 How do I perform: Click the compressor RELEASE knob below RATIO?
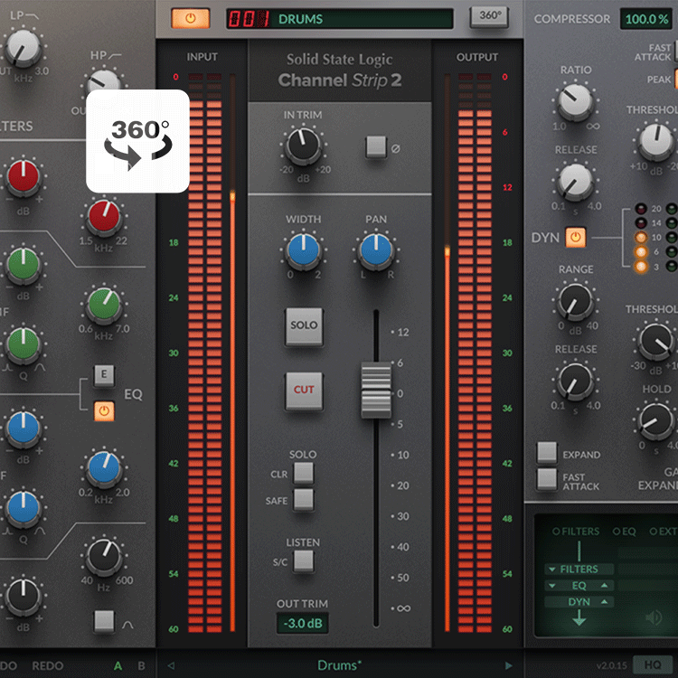[575, 182]
